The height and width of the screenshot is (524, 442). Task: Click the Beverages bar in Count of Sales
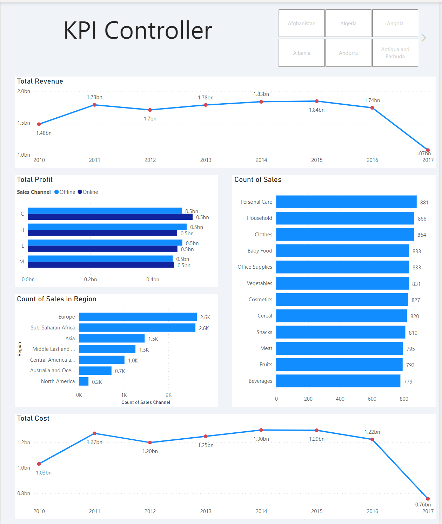tap(338, 381)
